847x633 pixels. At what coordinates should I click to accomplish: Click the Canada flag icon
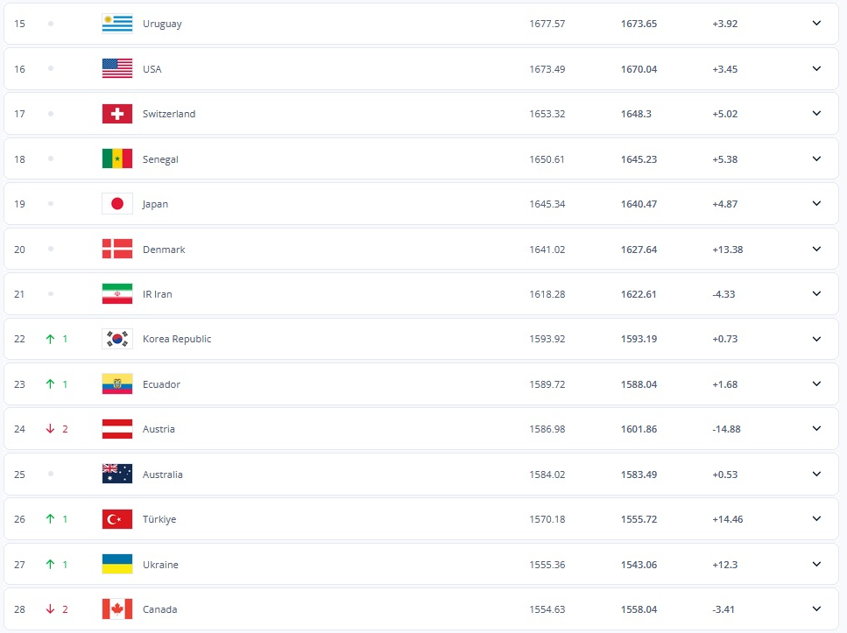pyautogui.click(x=116, y=609)
